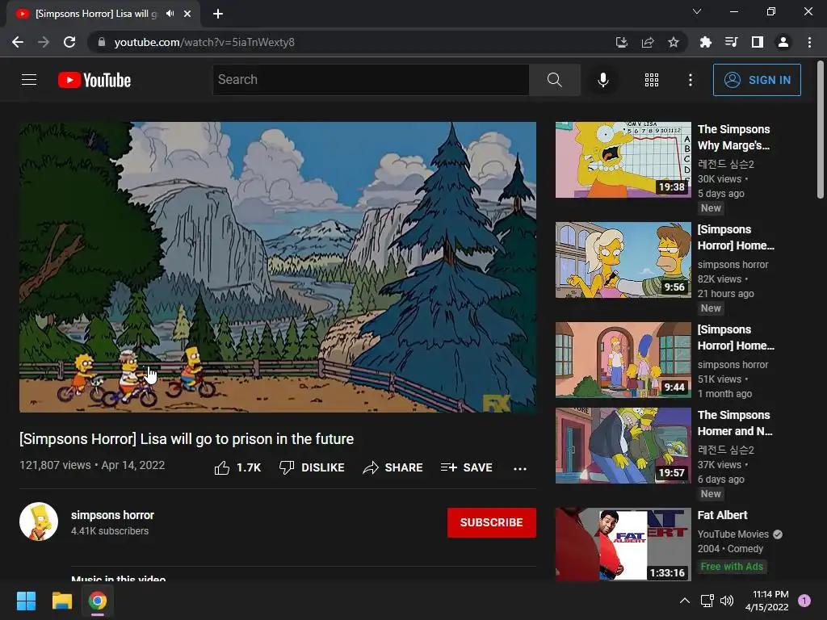Go to YouTube home via the logo
This screenshot has width=827, height=620.
pyautogui.click(x=94, y=80)
